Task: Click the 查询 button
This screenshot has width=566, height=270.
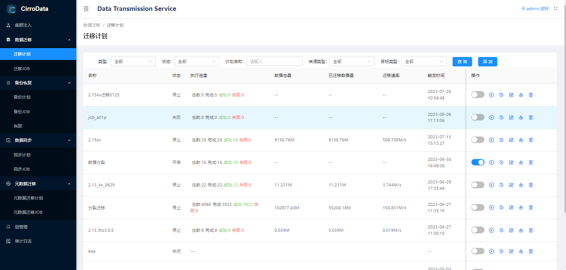Action: pyautogui.click(x=462, y=61)
